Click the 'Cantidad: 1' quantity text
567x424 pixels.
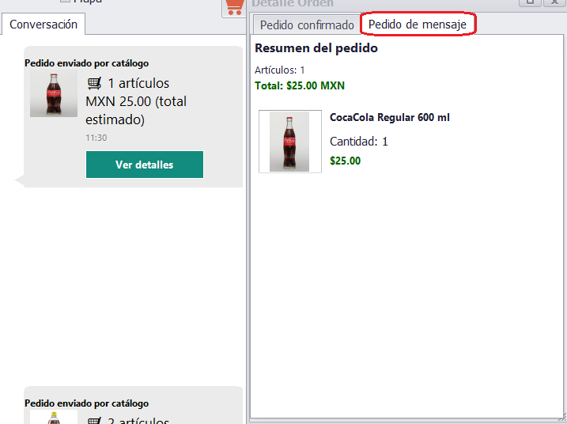pos(359,142)
